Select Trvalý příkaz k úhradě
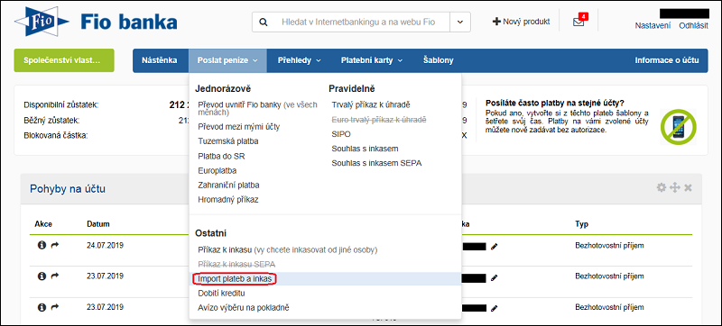Viewport: 722px width, 326px height. pos(371,104)
